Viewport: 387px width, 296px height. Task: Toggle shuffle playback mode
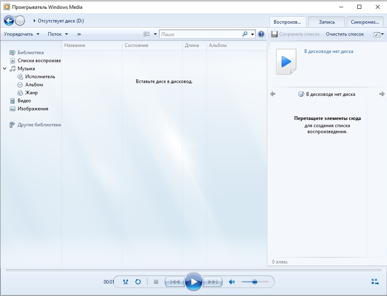[x=126, y=282]
